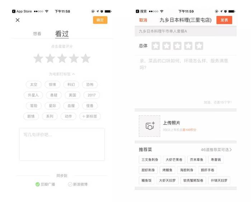Select recommended dish 三文鱼刺身

point(150,160)
